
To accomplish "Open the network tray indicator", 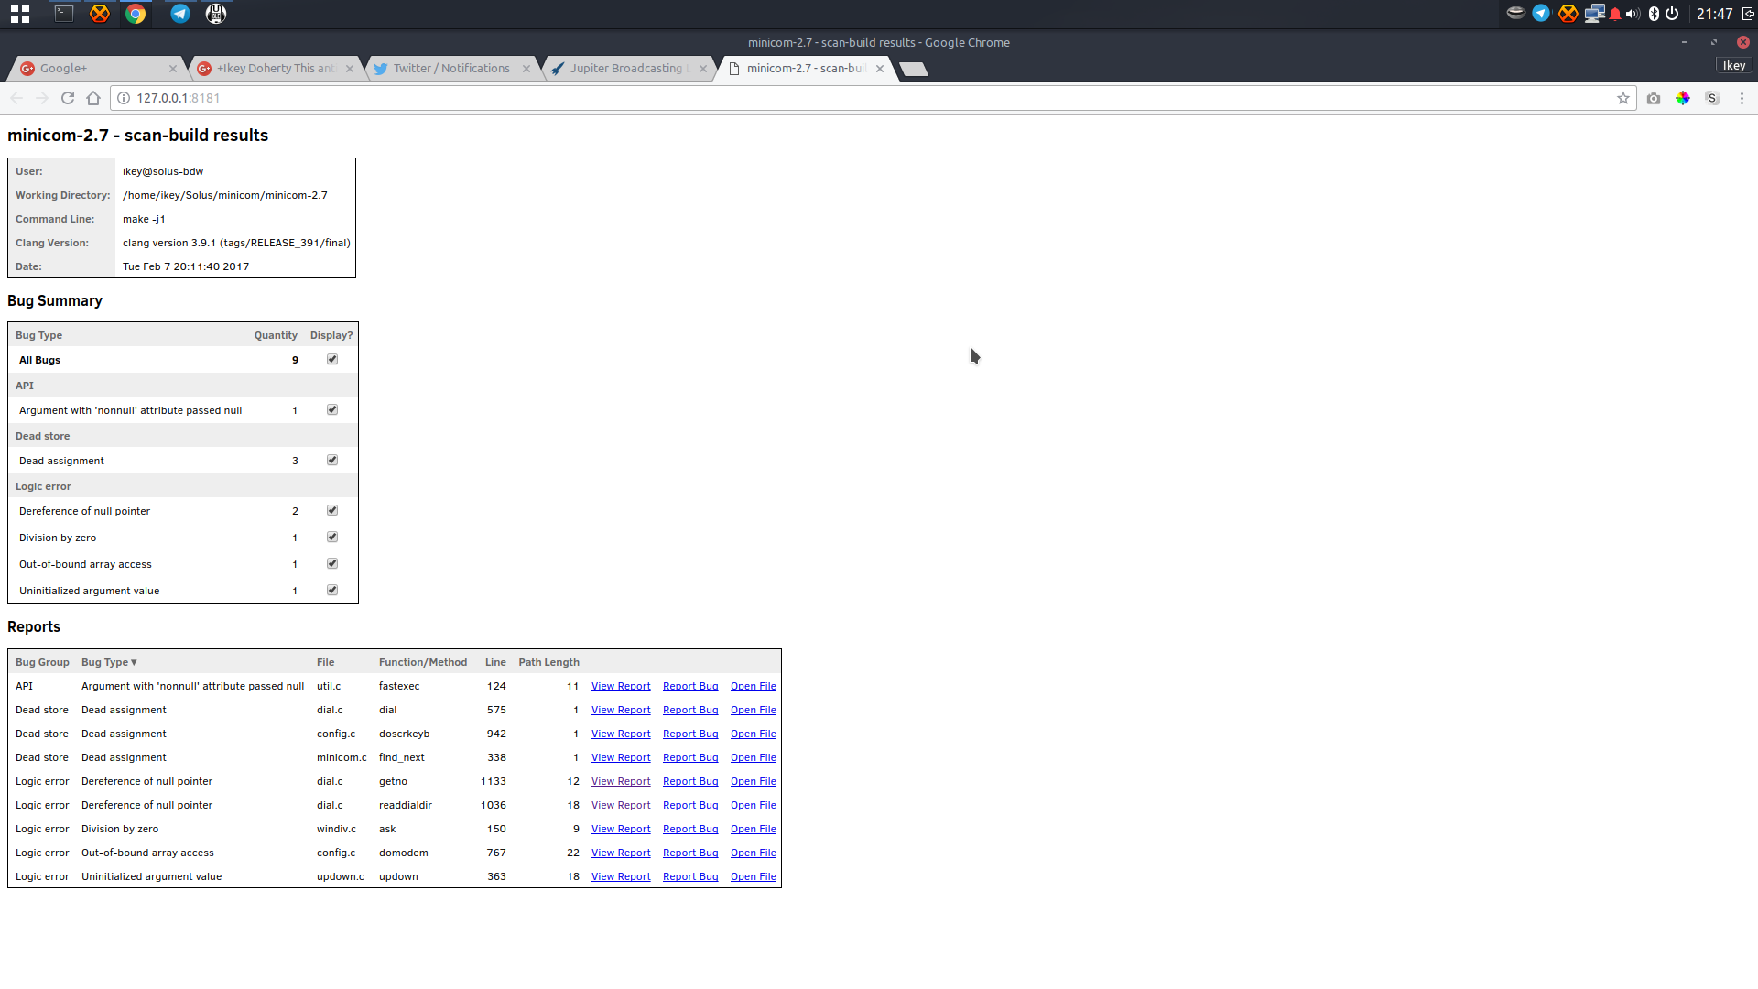I will 1595,14.
